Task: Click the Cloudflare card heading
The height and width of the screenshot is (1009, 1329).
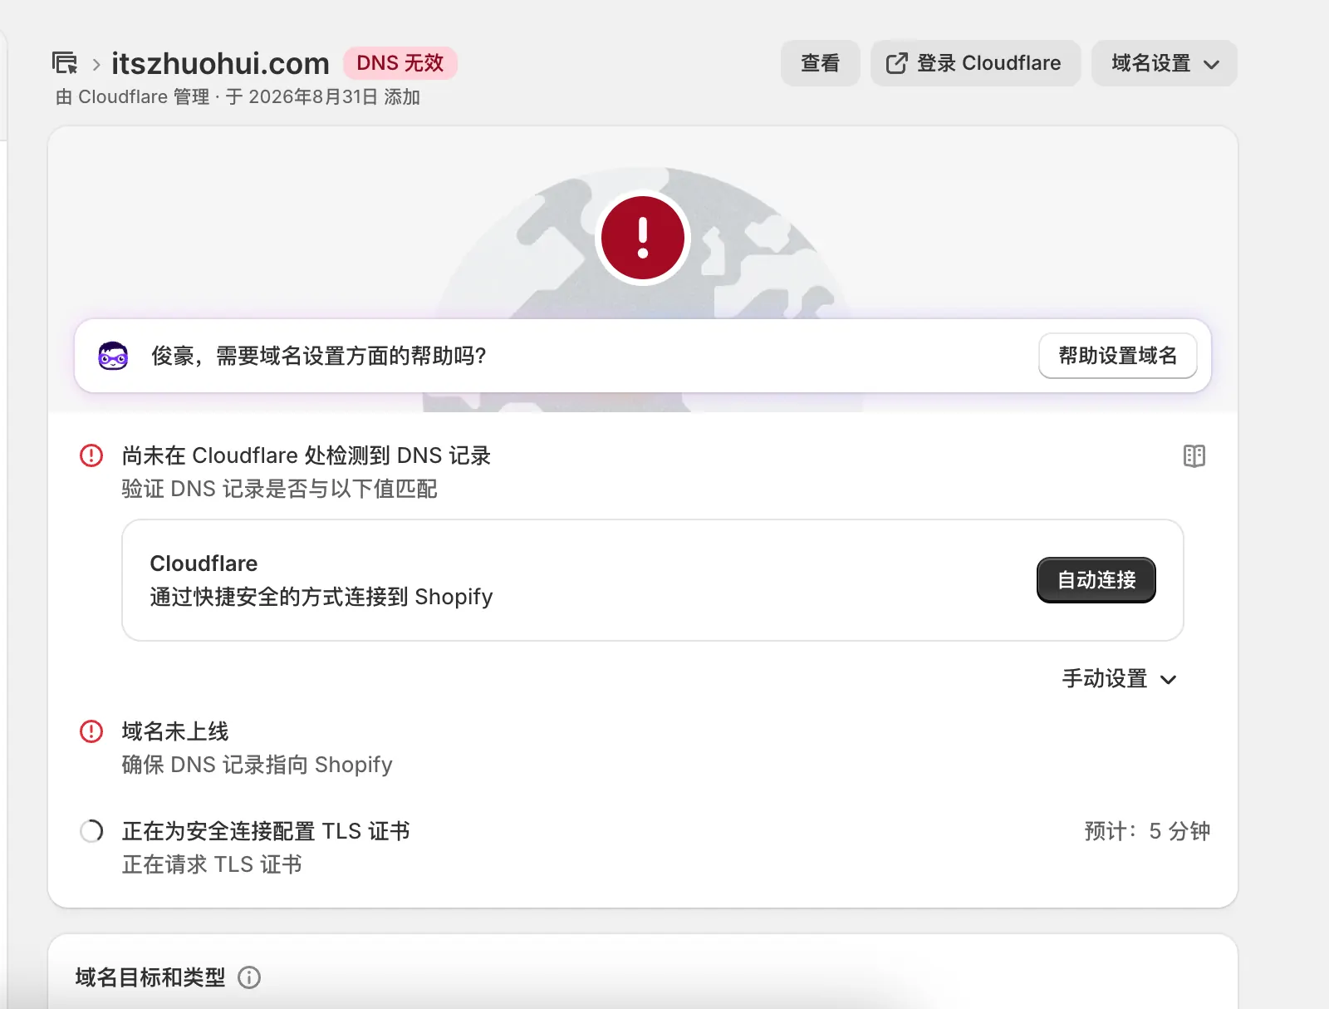Action: [204, 564]
